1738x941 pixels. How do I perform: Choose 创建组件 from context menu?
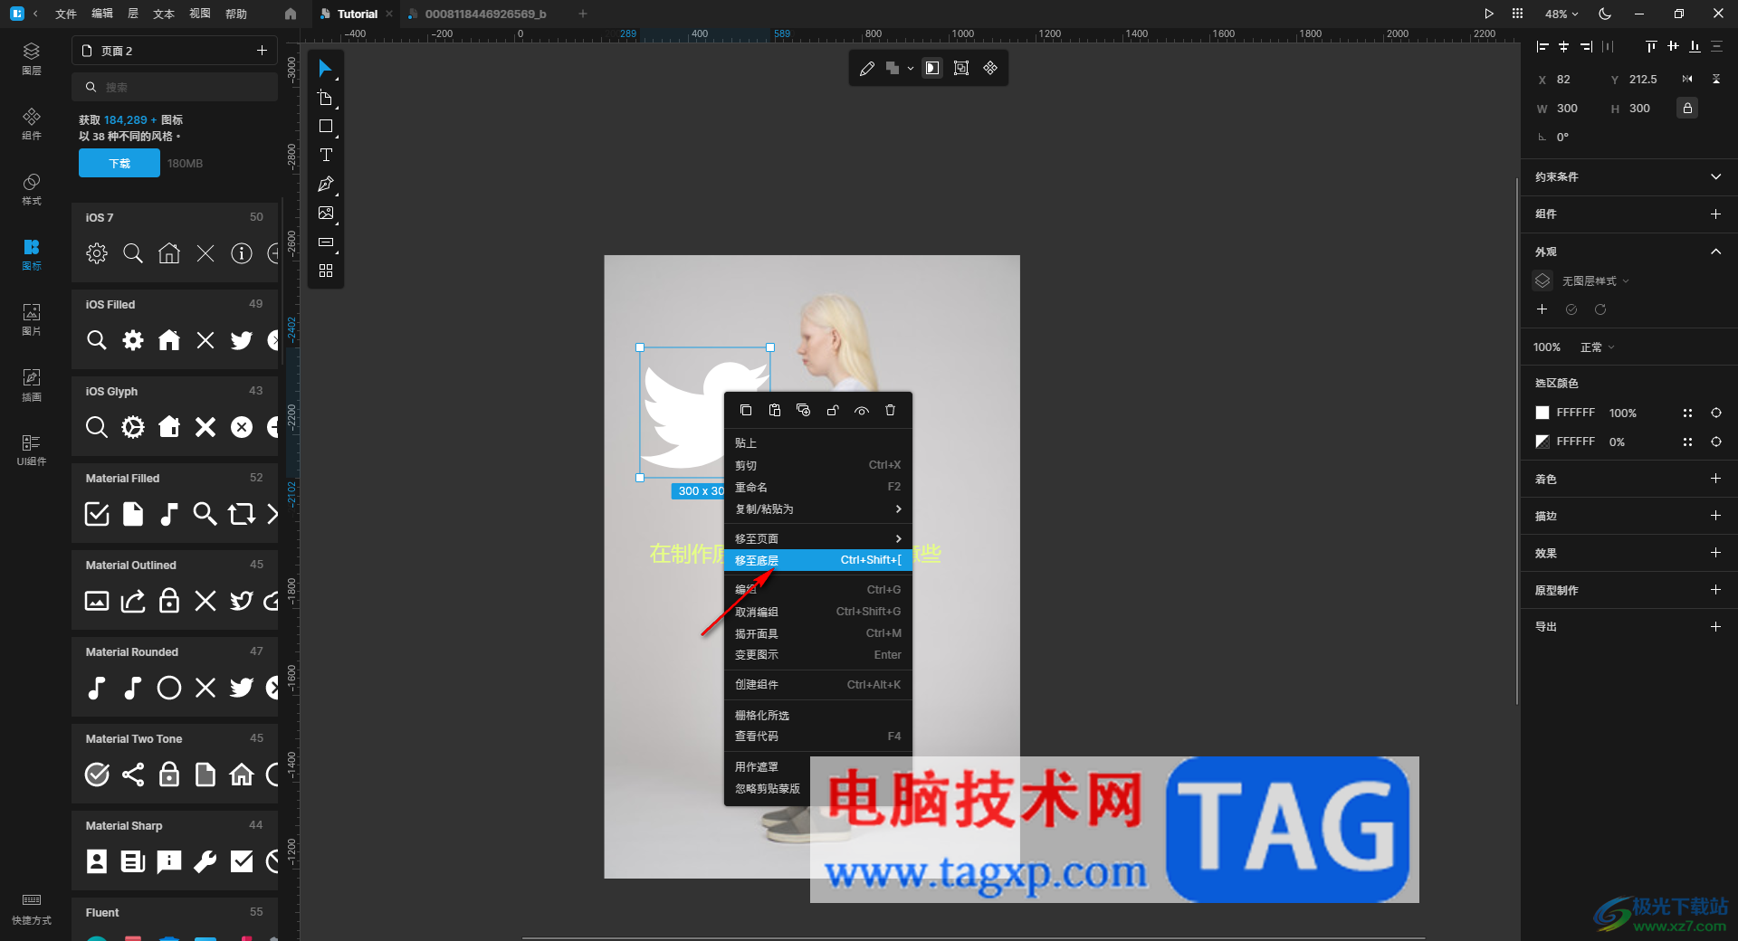click(818, 685)
